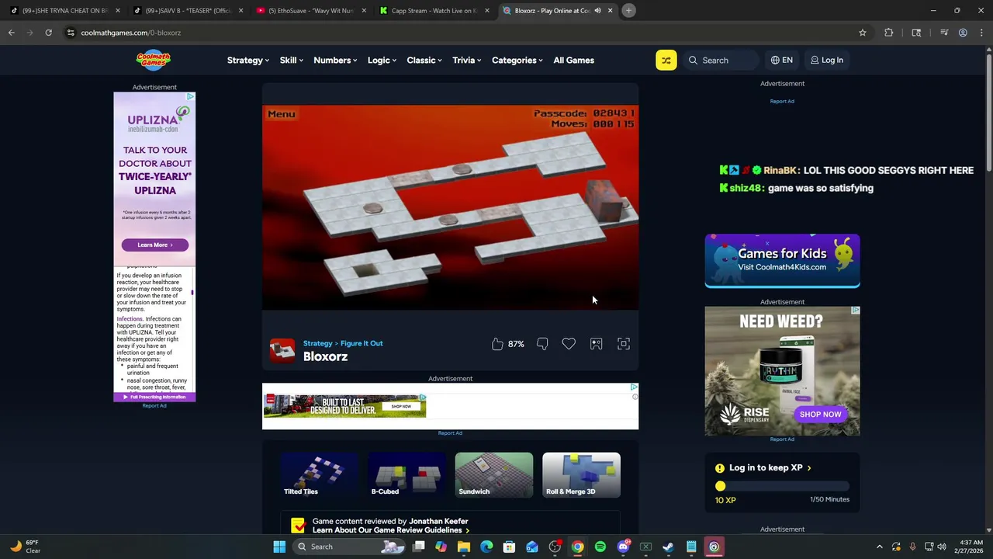The height and width of the screenshot is (559, 993).
Task: Expand the Logic menu
Action: 382,60
